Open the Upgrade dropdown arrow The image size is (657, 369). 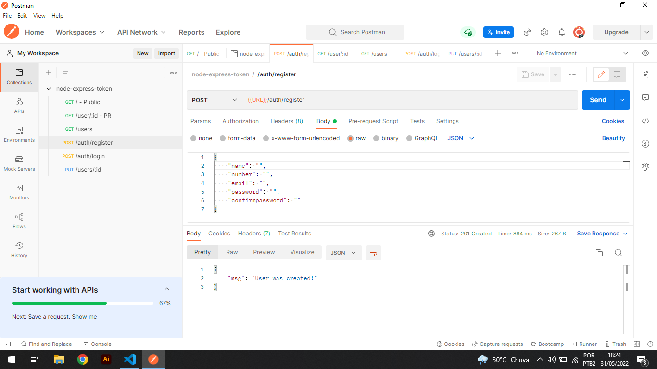tap(646, 32)
